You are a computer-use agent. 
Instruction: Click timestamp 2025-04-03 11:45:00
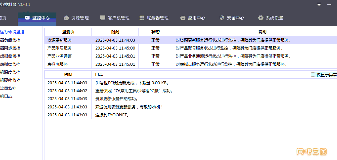115,48
